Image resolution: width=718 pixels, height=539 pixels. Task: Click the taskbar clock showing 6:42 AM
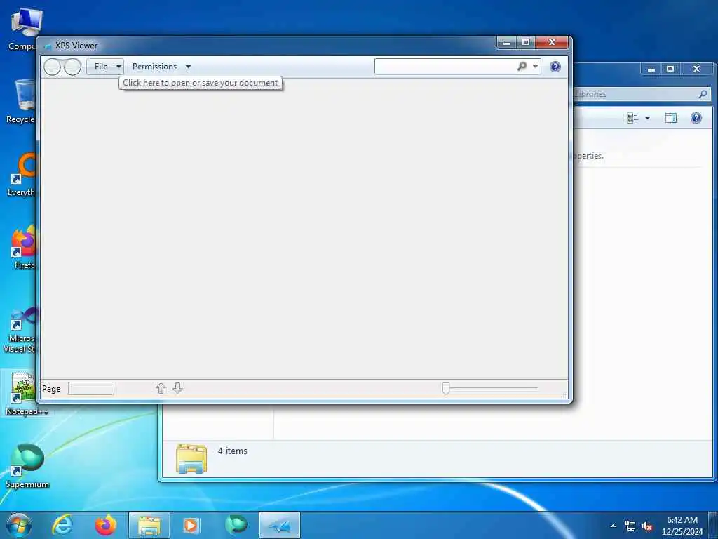tap(682, 526)
